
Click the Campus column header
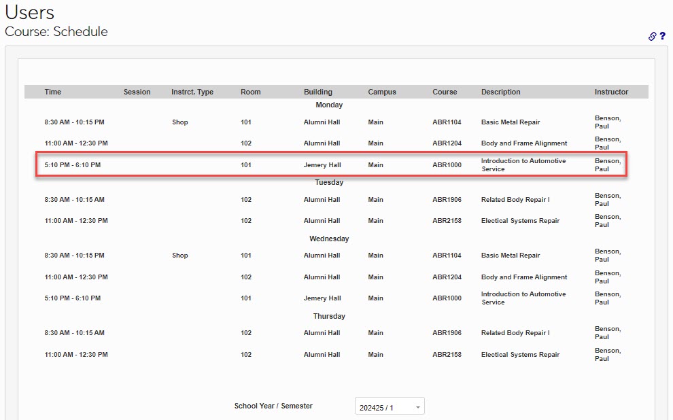pyautogui.click(x=382, y=92)
